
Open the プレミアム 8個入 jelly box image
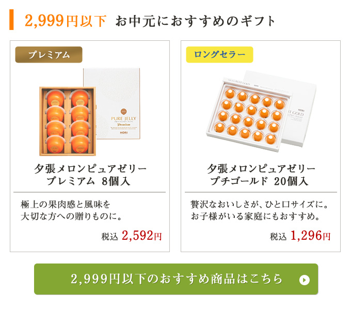(x=90, y=112)
